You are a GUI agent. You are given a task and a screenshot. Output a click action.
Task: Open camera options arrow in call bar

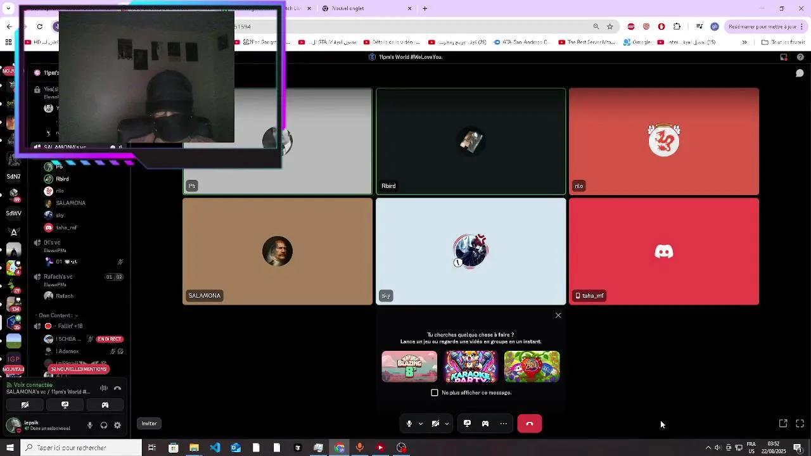(447, 424)
